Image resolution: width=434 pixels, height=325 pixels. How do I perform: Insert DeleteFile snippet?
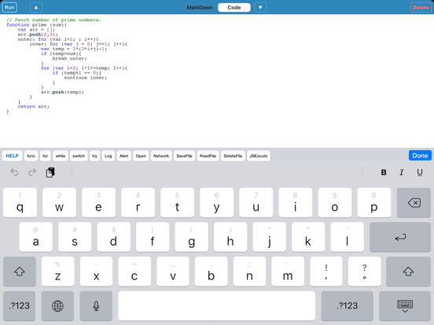233,156
